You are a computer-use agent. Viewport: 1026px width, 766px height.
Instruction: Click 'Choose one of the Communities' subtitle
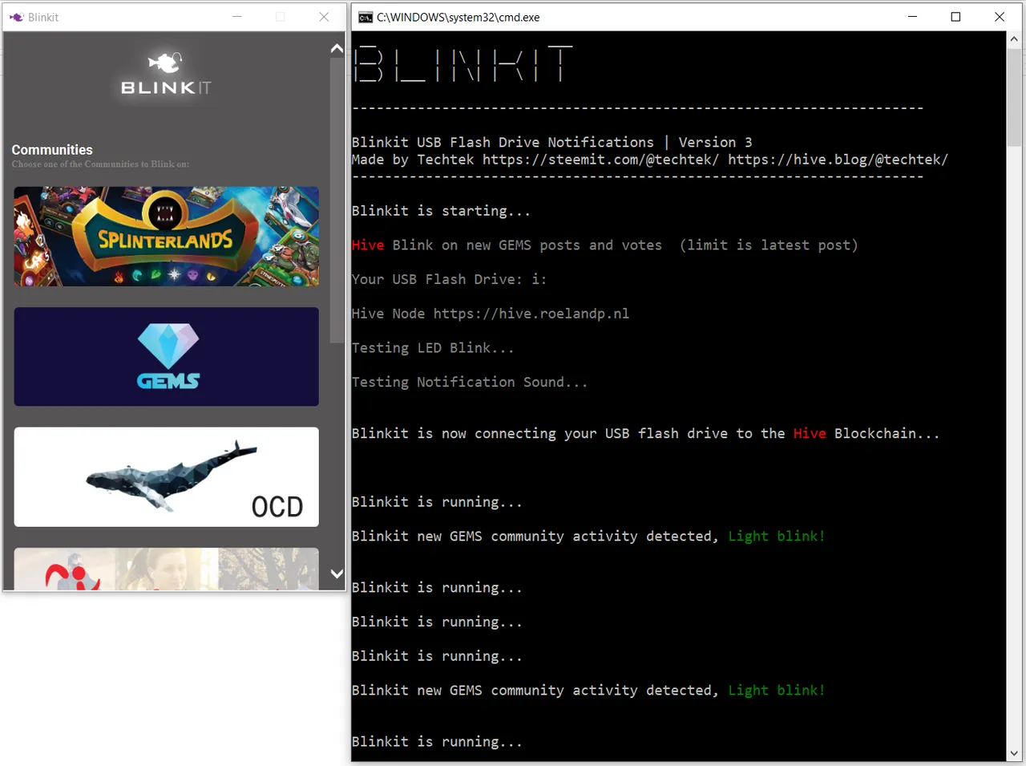pos(100,164)
